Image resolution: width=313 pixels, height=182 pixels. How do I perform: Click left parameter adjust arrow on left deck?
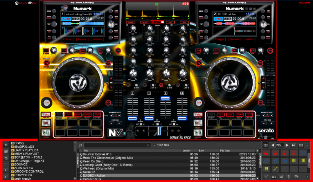coord(112,116)
